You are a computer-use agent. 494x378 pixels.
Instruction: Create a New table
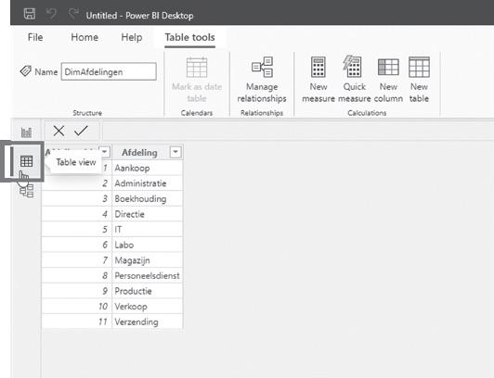(x=419, y=80)
